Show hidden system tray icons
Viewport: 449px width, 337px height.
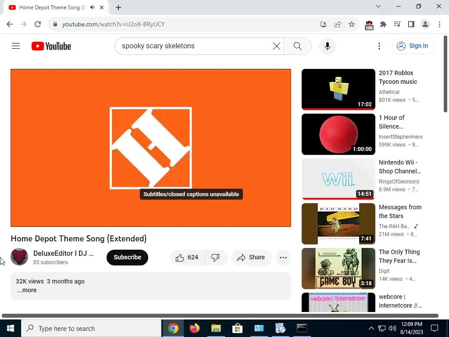[x=371, y=328]
